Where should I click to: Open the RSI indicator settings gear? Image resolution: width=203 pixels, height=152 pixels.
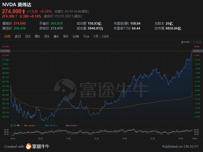(x=12, y=125)
